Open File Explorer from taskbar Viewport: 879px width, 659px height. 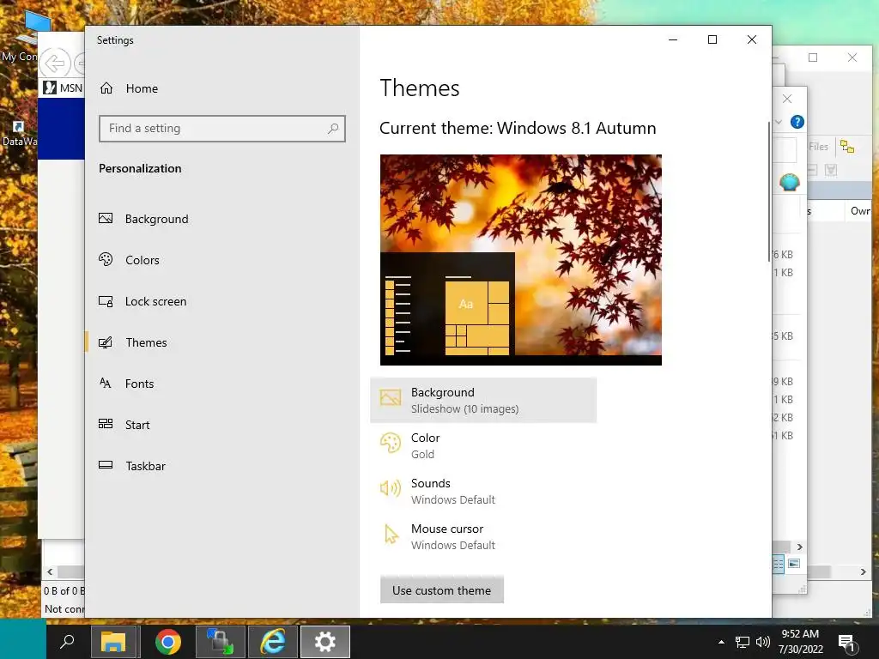[x=113, y=641]
